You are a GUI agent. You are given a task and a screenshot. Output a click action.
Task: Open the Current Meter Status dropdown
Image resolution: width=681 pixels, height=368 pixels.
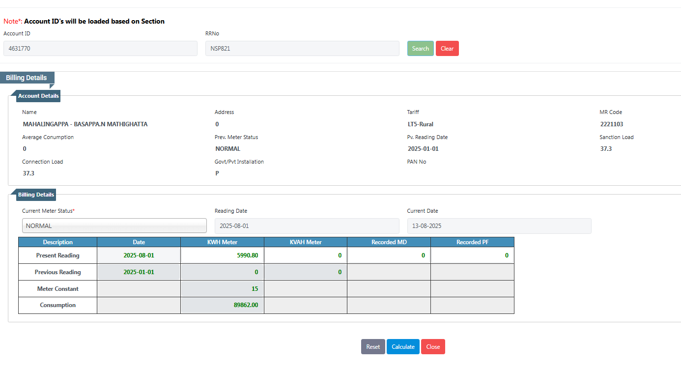114,226
